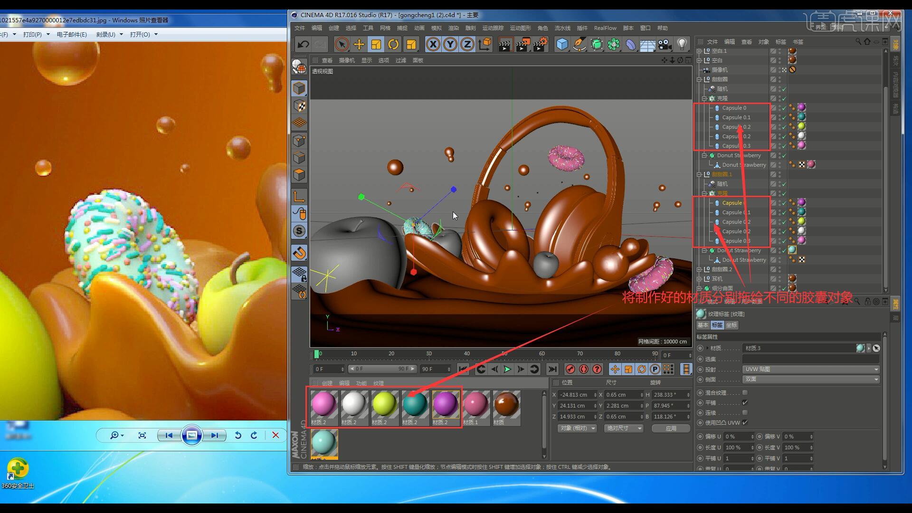Add a cube primitive object

click(x=562, y=45)
